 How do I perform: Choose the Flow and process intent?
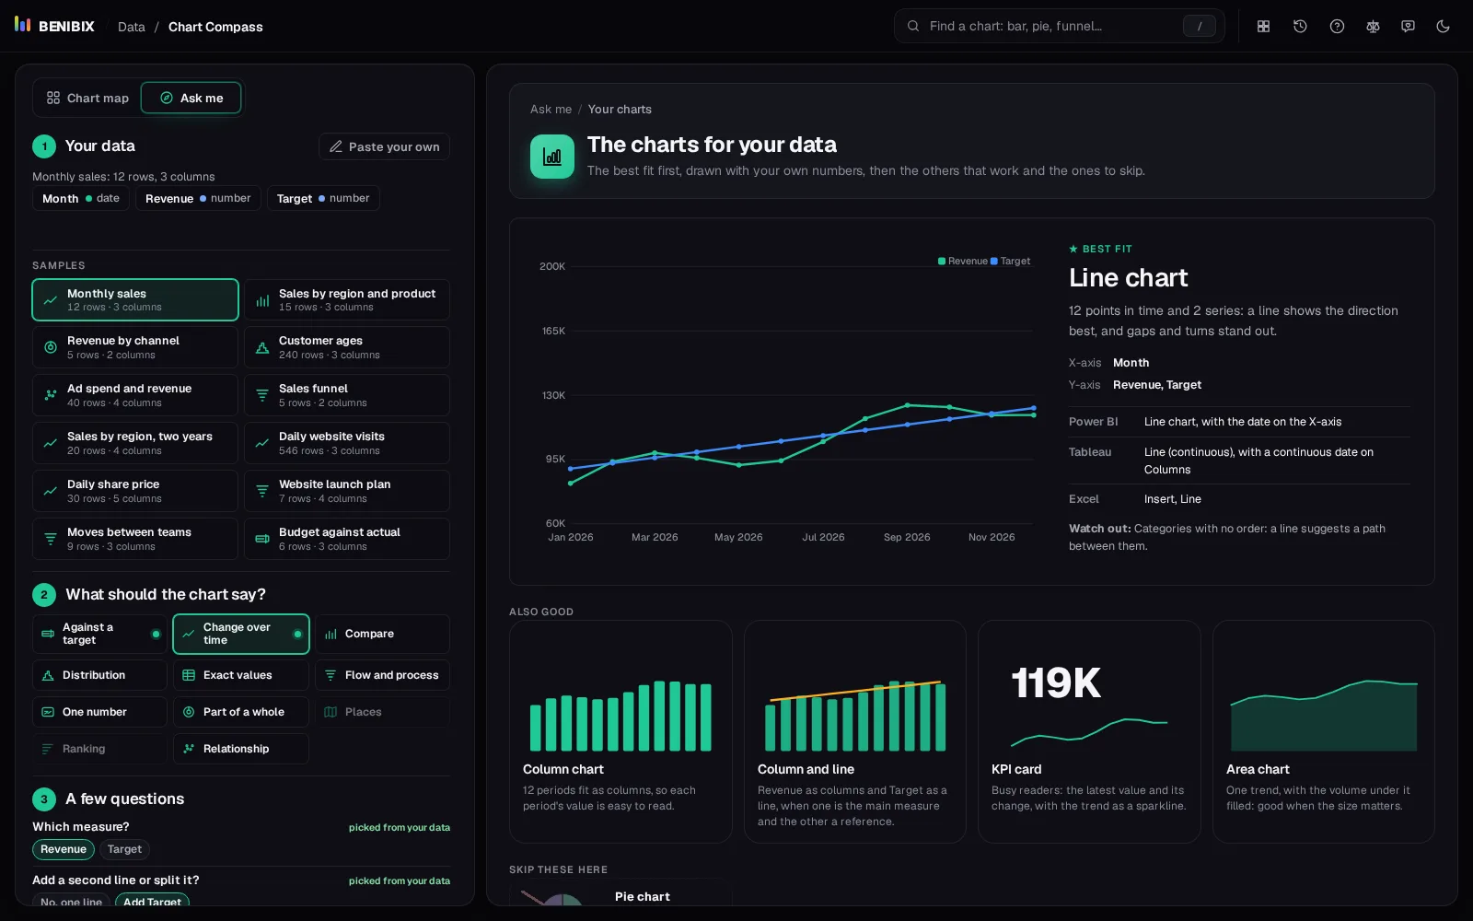(x=382, y=675)
